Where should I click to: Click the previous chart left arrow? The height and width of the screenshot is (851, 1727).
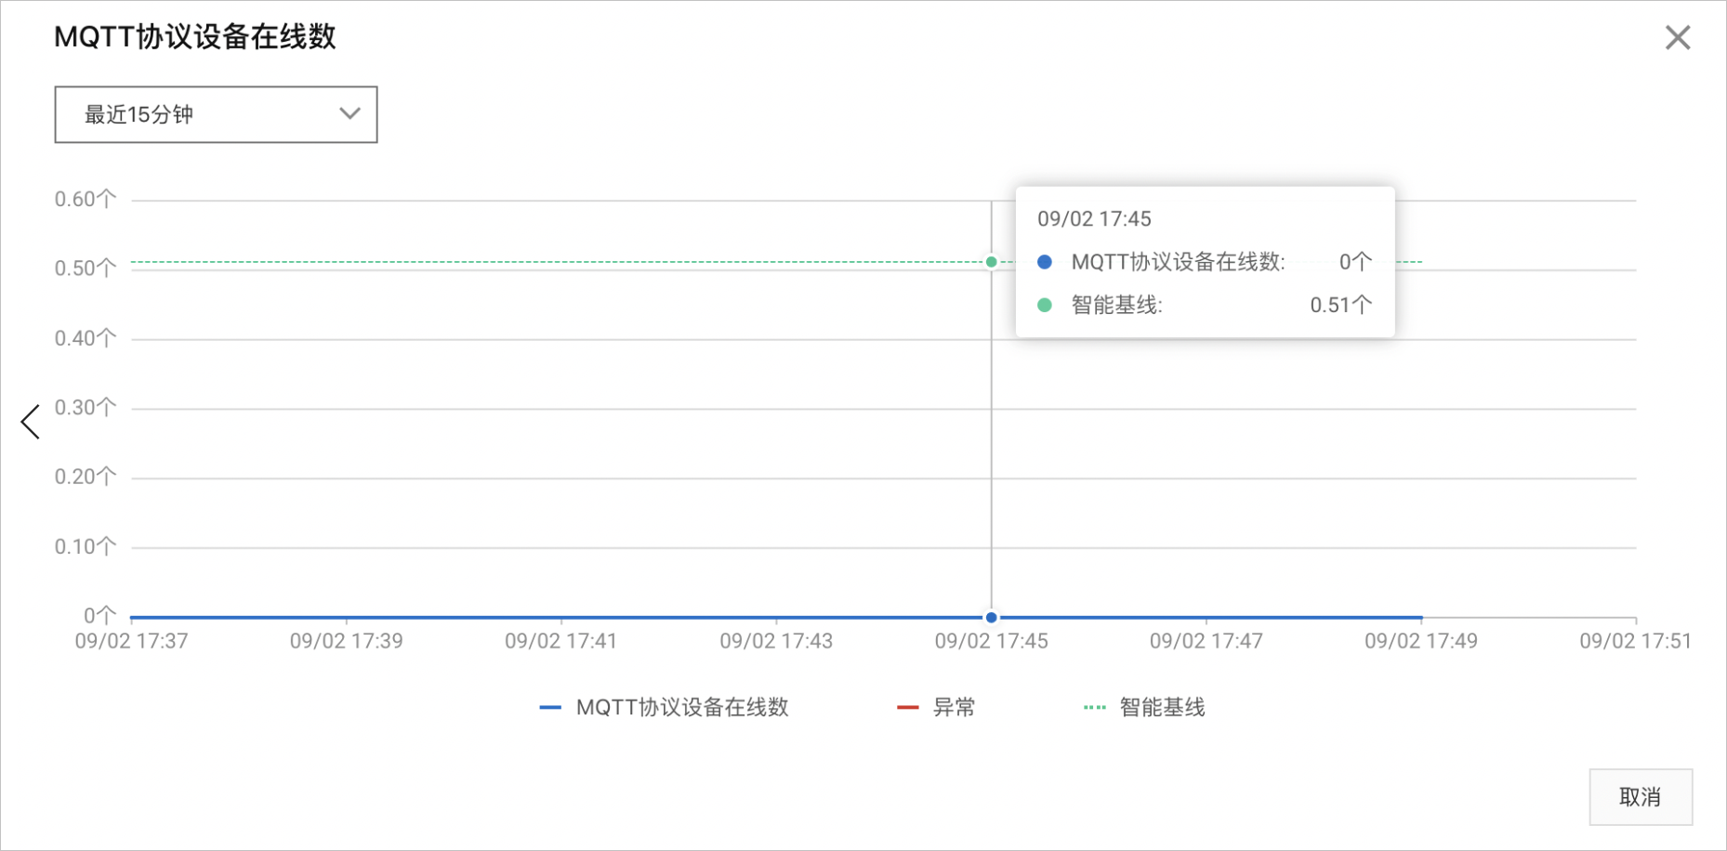click(x=31, y=422)
